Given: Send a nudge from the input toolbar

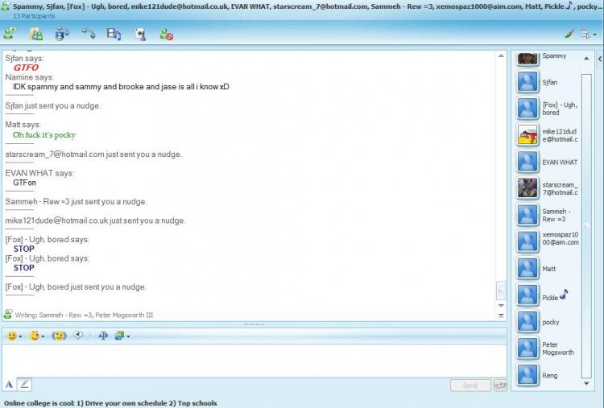Looking at the screenshot, I should tap(59, 336).
